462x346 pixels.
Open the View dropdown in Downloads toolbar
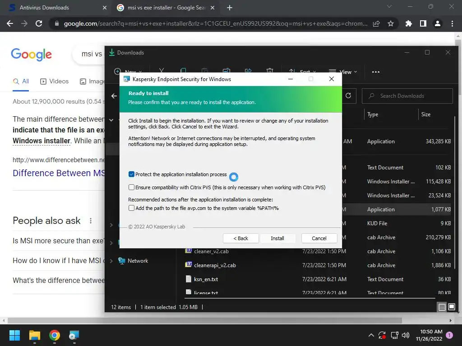[343, 72]
